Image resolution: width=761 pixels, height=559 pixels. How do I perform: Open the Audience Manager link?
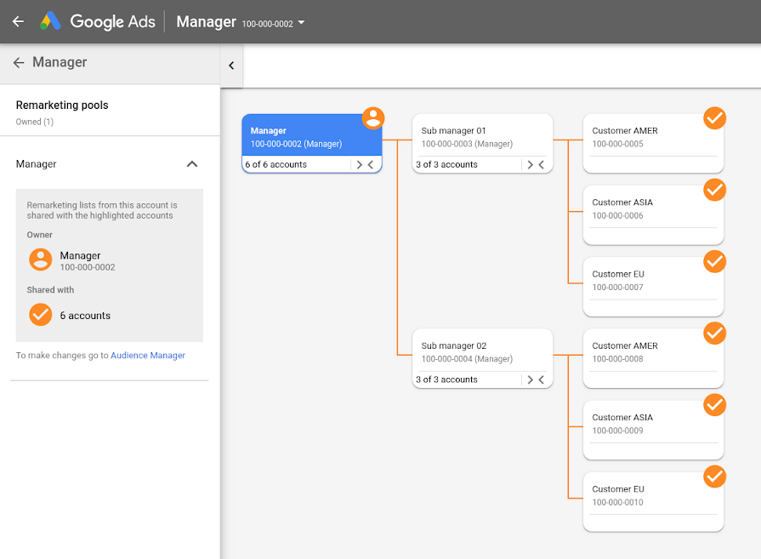pos(148,356)
